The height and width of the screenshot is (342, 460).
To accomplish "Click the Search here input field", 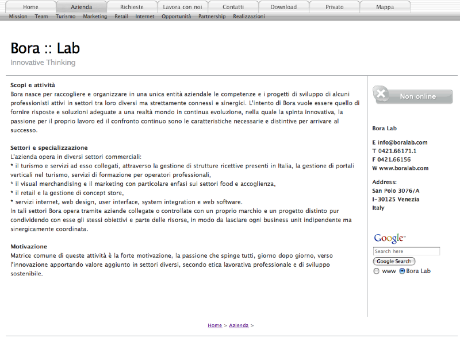I will click(407, 251).
